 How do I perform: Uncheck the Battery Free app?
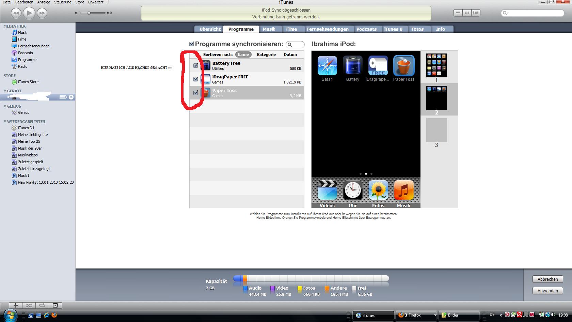[196, 65]
